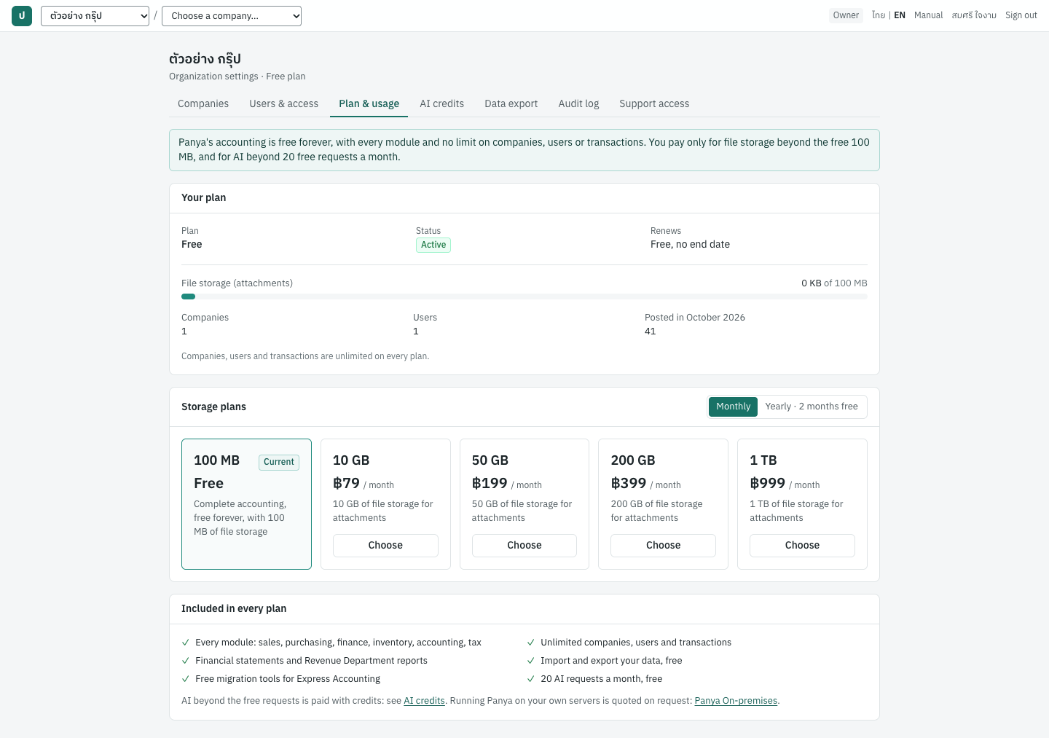Open the Manual link

928,15
